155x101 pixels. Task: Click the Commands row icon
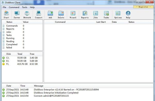[x=4, y=26]
